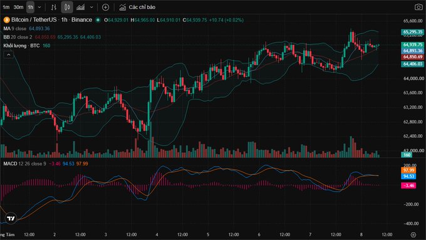The width and height of the screenshot is (426, 240).
Task: Click the 64,893.36 MA price label
Action: point(413,51)
